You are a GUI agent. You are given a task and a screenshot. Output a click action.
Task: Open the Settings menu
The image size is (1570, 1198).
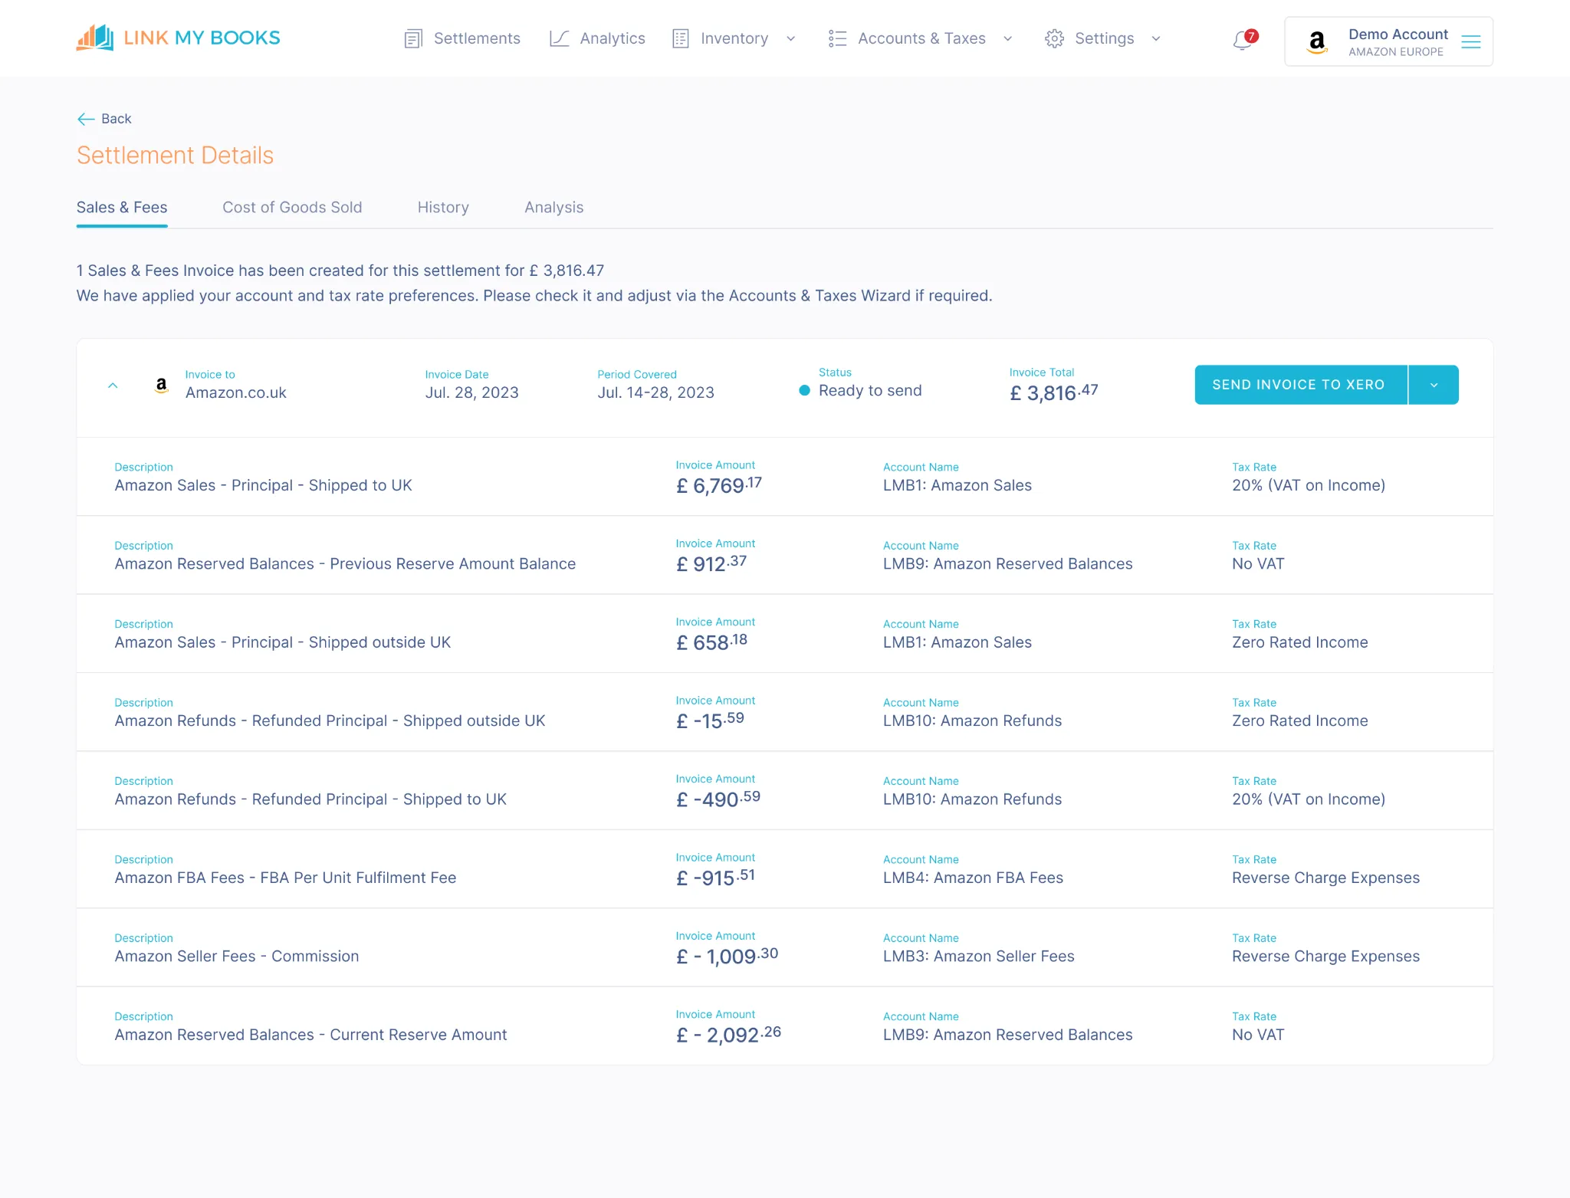pyautogui.click(x=1104, y=38)
